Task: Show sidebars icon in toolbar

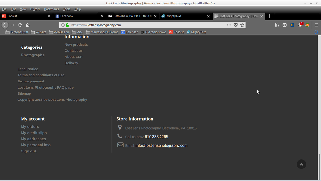Action: coord(284,25)
